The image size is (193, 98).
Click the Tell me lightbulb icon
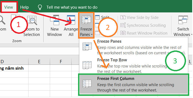click(x=40, y=7)
